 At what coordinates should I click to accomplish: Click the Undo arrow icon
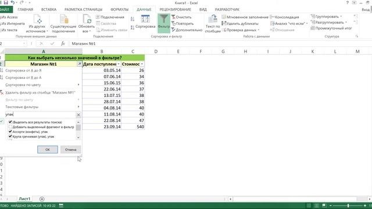coord(13,2)
